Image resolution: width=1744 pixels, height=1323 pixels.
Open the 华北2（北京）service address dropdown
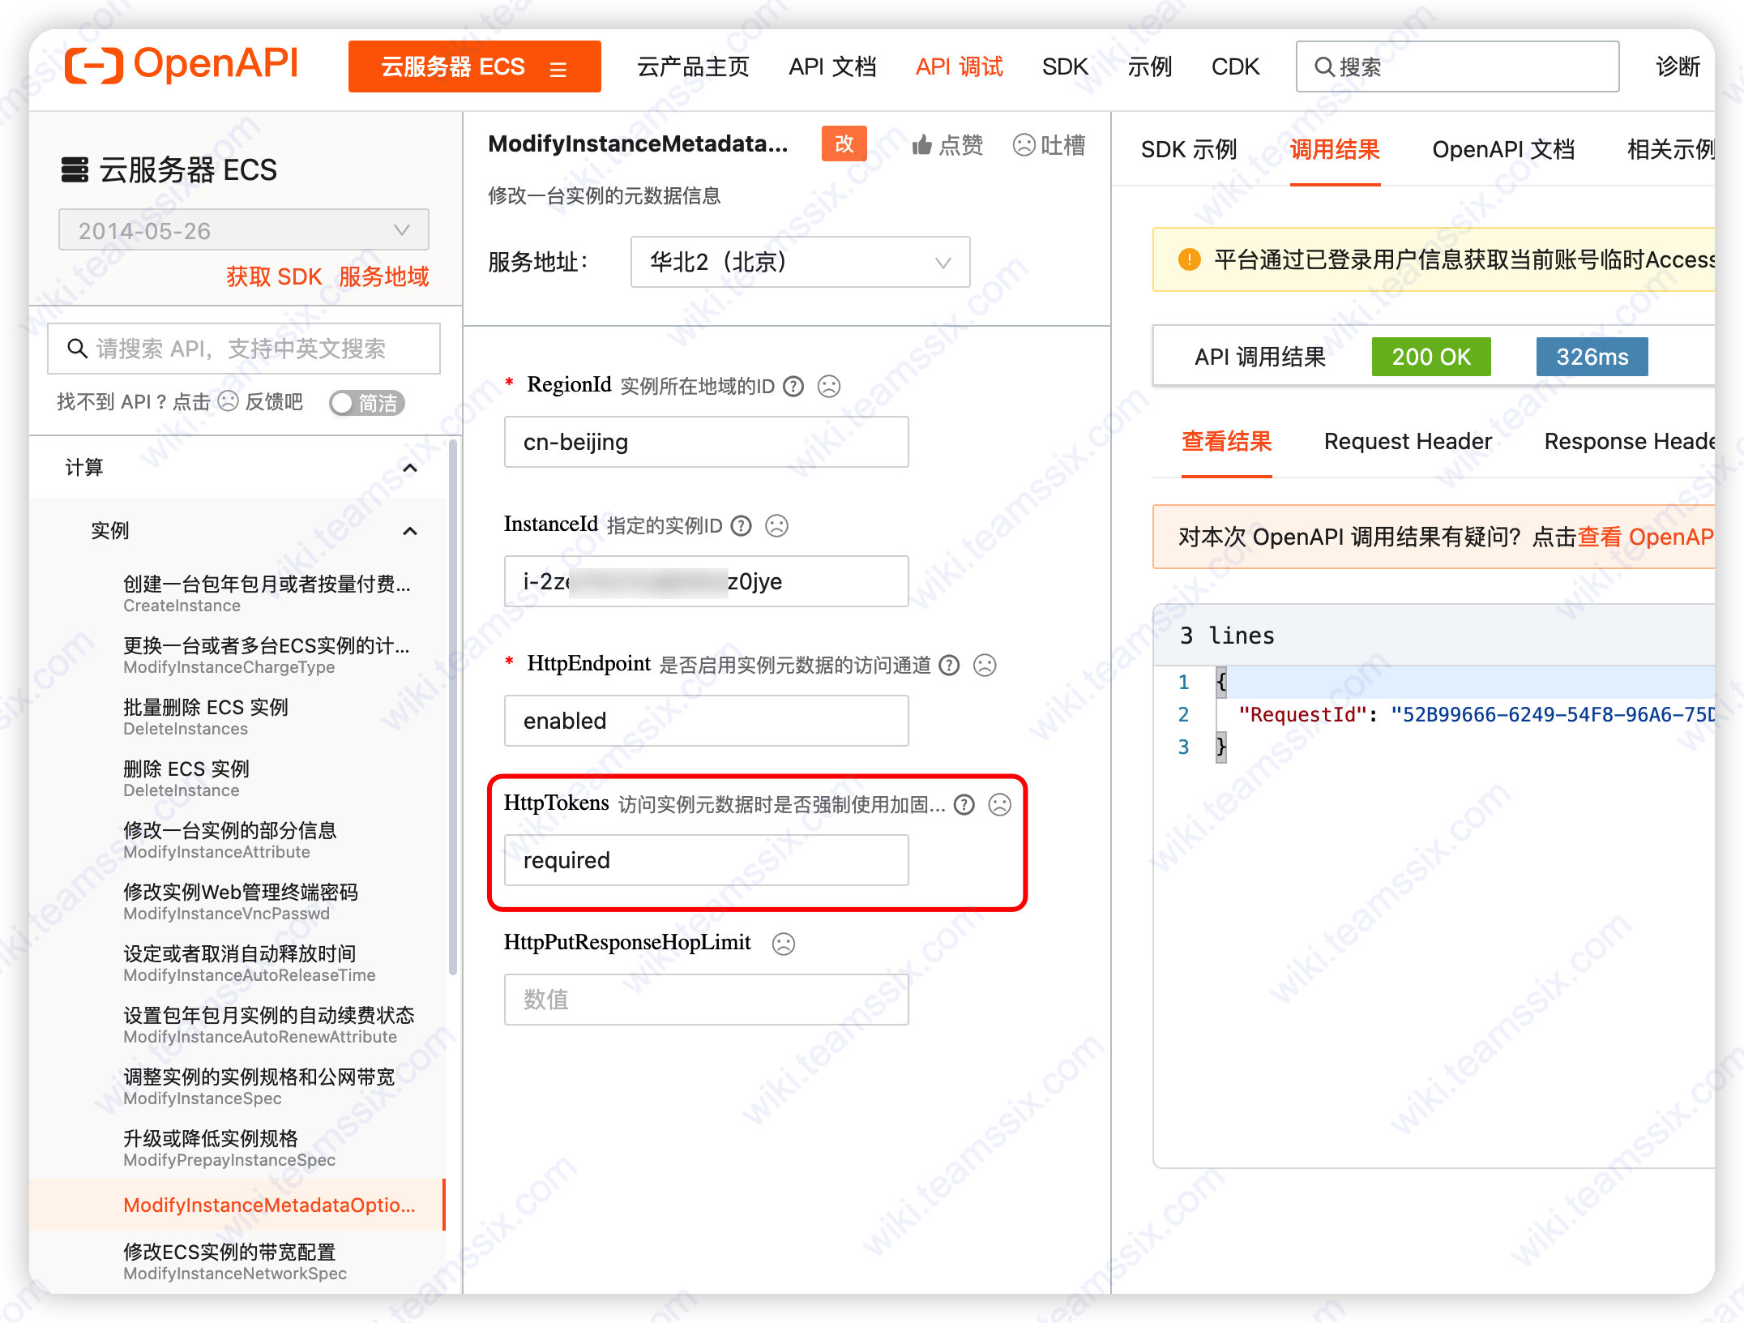tap(799, 262)
